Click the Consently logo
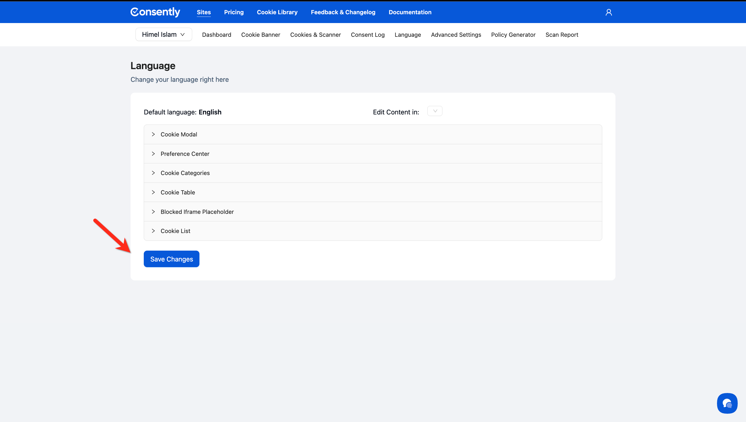 155,12
